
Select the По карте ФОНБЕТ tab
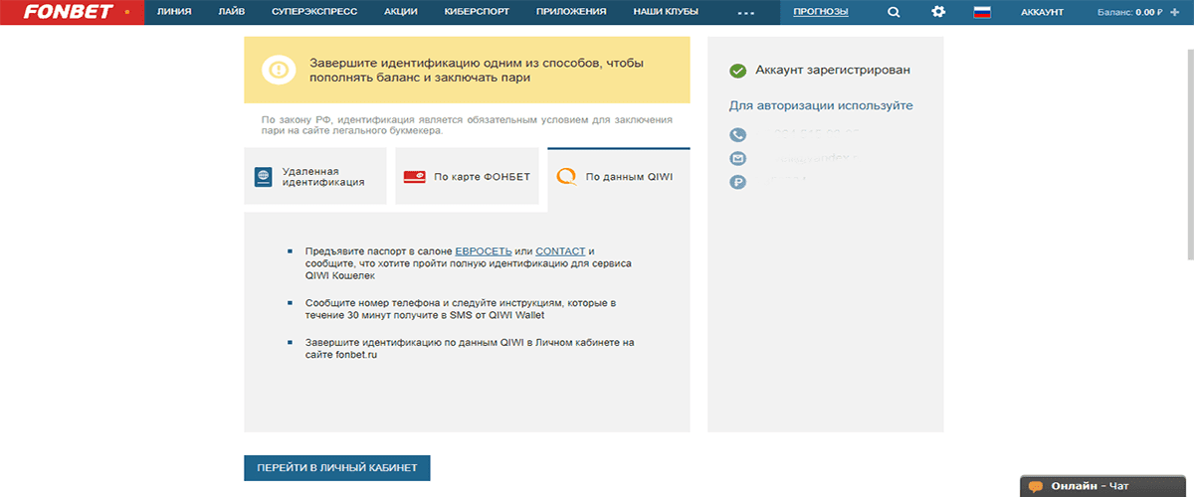pyautogui.click(x=467, y=177)
